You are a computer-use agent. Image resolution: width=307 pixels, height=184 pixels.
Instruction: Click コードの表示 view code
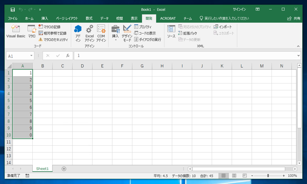[145, 33]
